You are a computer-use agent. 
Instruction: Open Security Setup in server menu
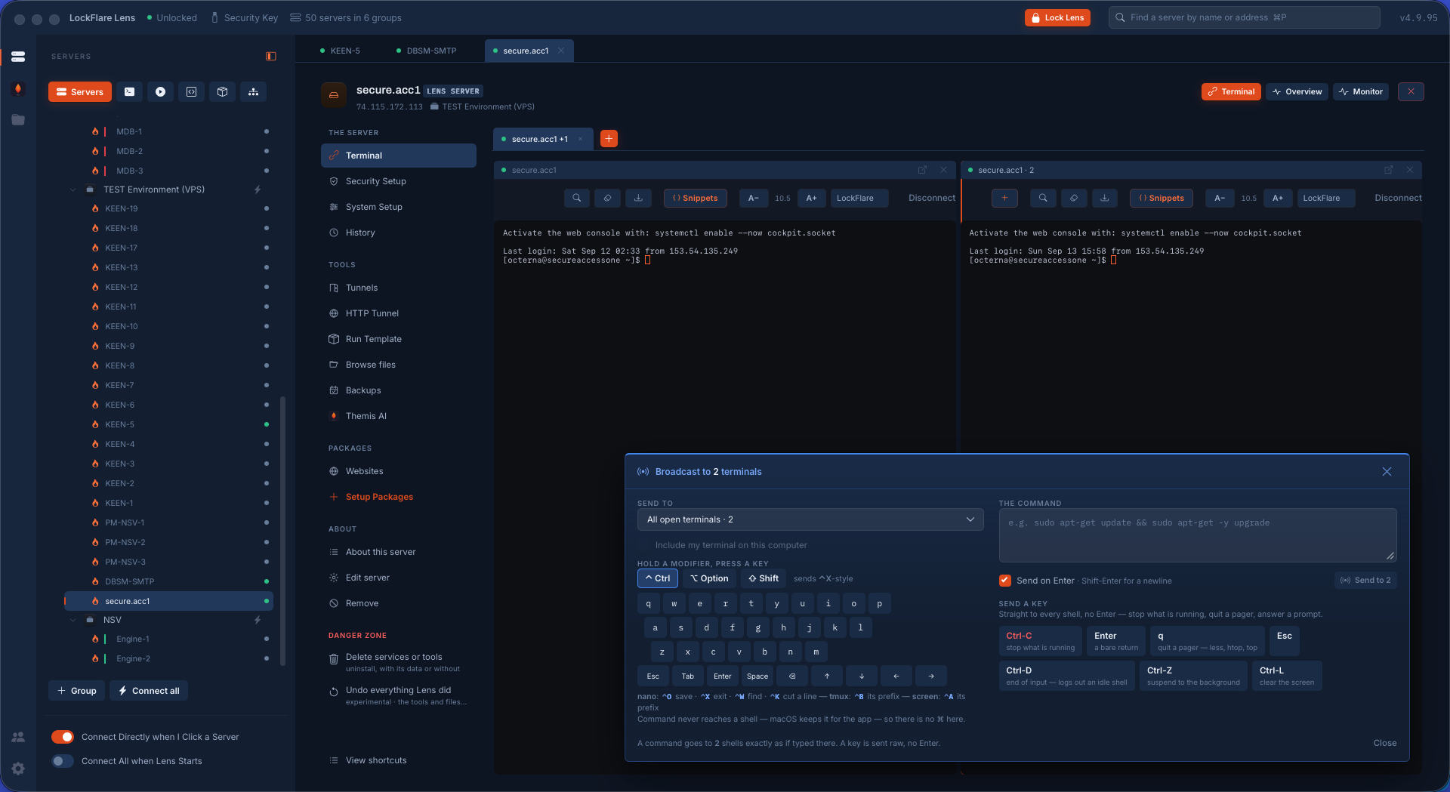coord(399,181)
